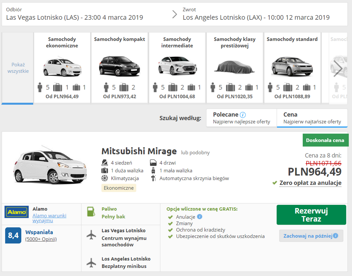
Task: Click the Mitsubishi Mirage car photo
Action: pos(49,165)
